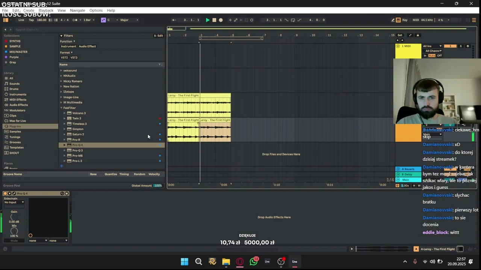481x270 pixels.
Task: Start playback with the Play button
Action: coord(207,20)
